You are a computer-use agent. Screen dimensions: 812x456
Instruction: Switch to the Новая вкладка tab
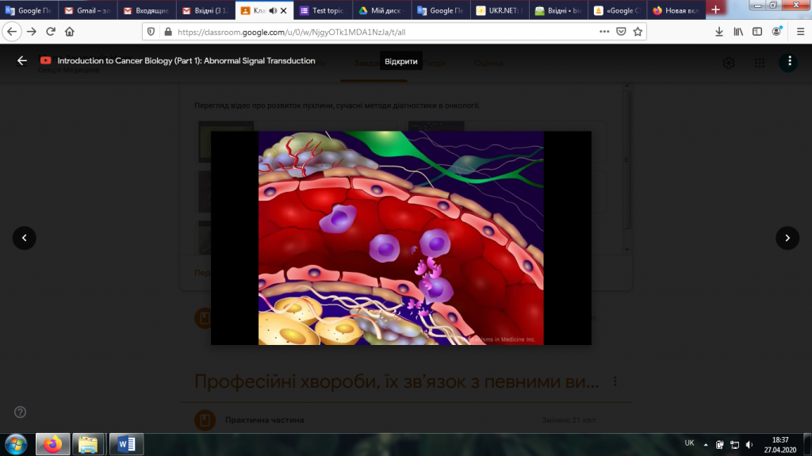pyautogui.click(x=676, y=10)
